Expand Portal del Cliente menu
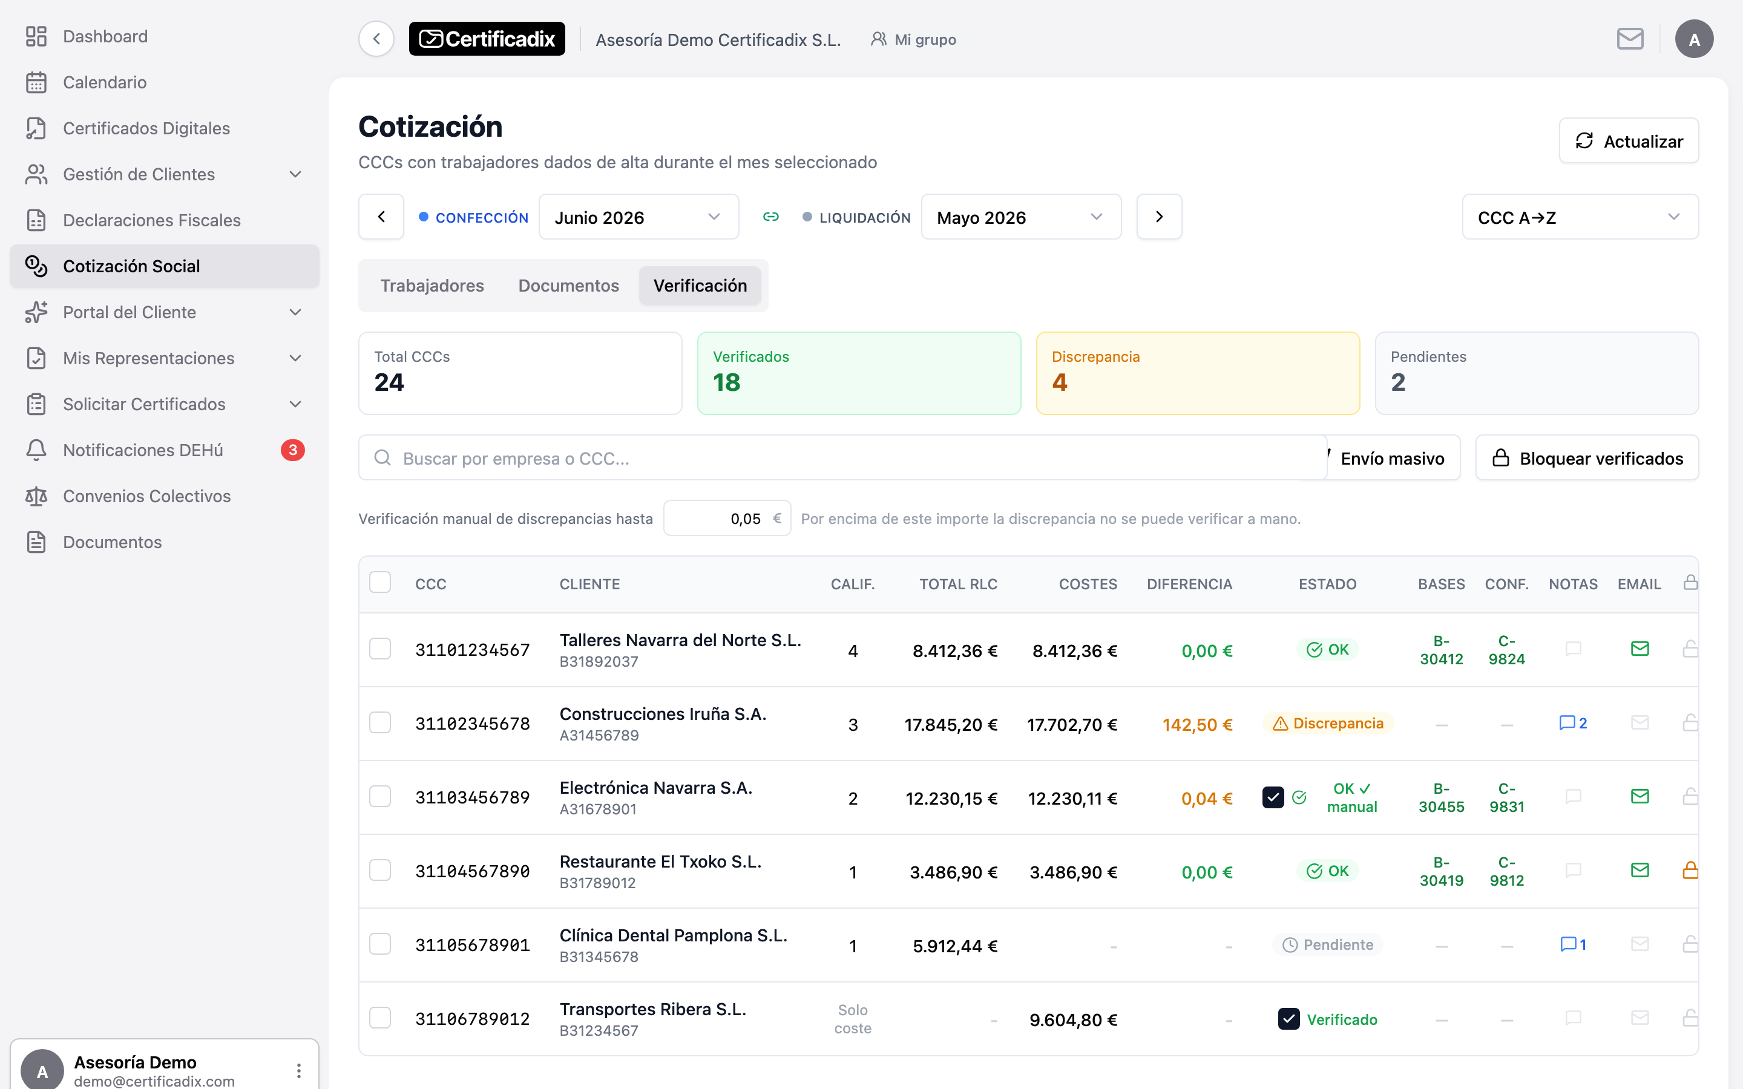Viewport: 1743px width, 1089px height. 164,312
